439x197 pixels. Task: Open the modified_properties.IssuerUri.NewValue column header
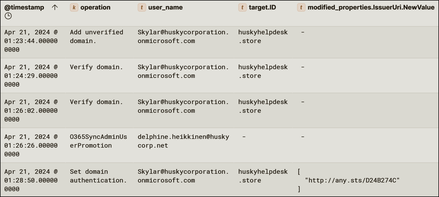coord(371,7)
